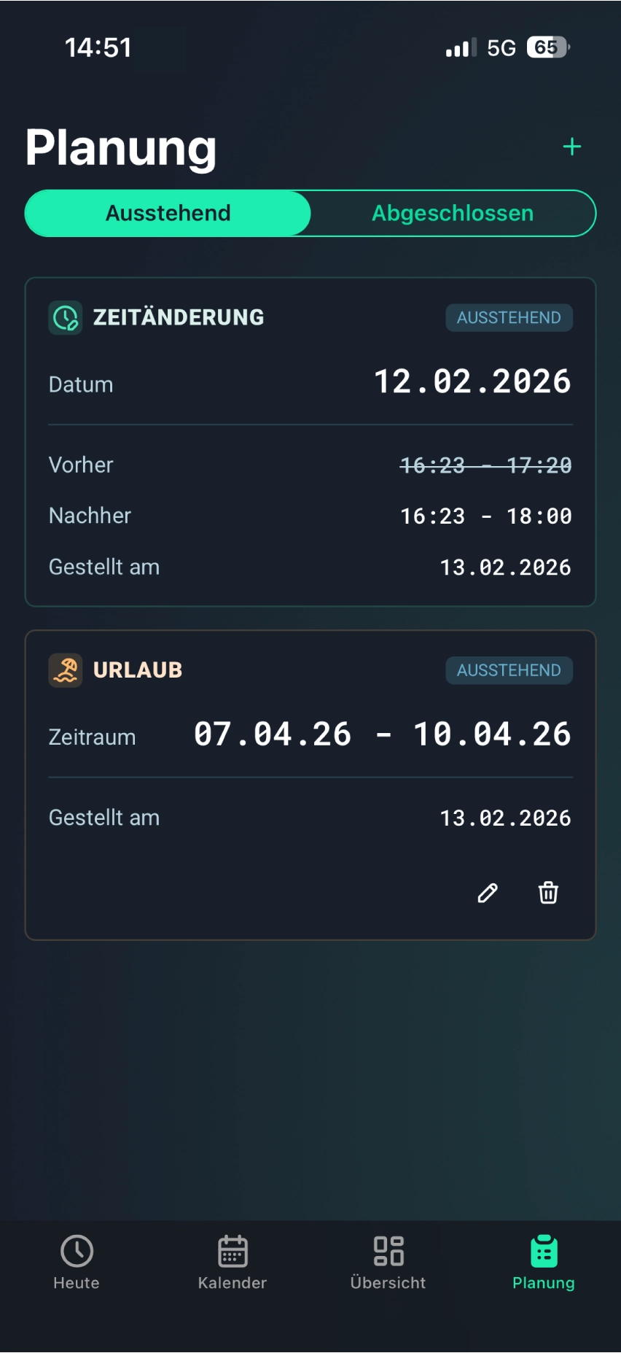
Task: Tap the date 12.02.2026
Action: click(x=472, y=381)
